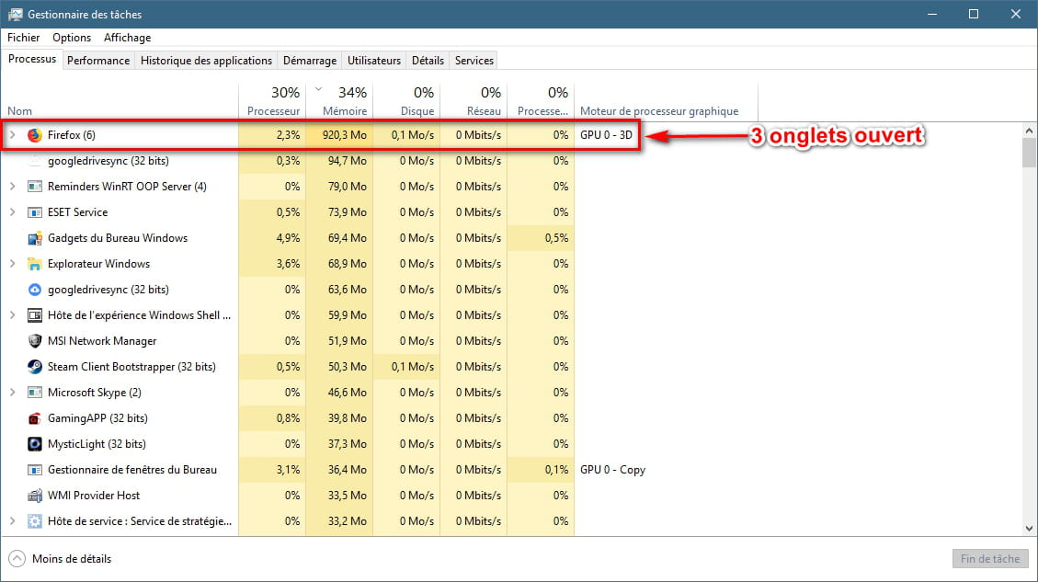Click the Hôte de l'expérience Windows Shell icon

coord(34,315)
